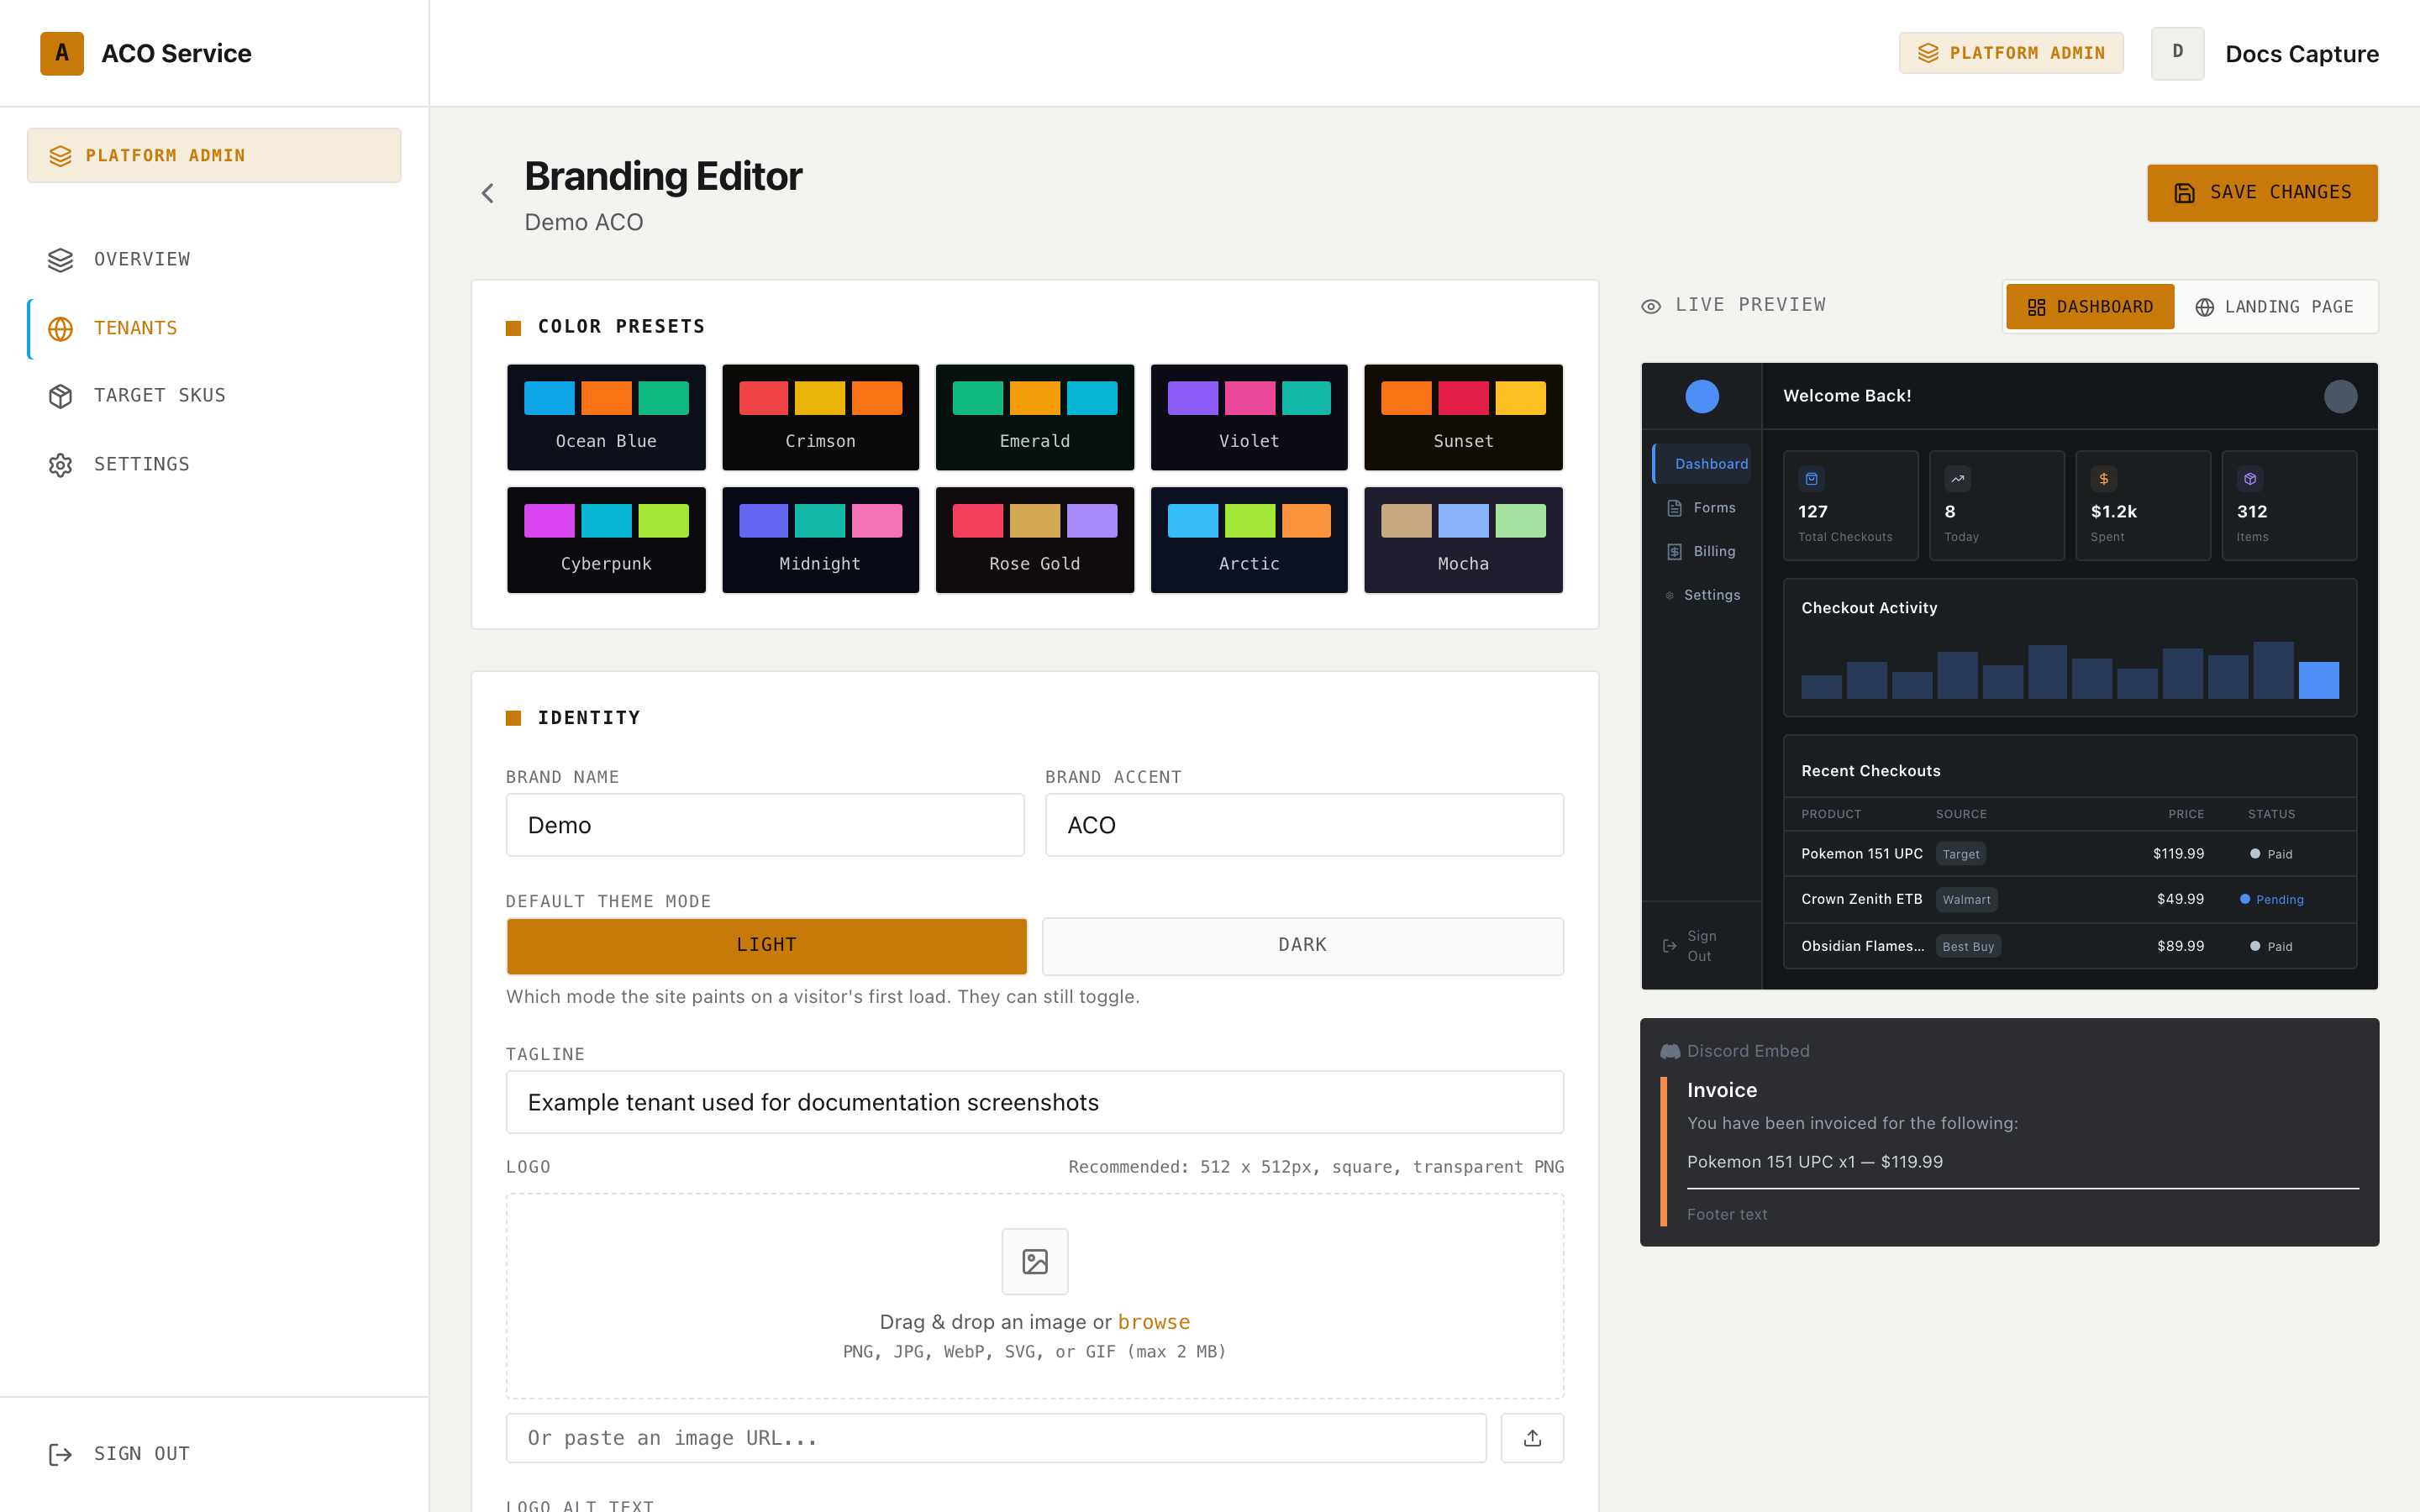Click the sidebar Platform Admin banner
Screen dimensions: 2420x1512
pyautogui.click(x=214, y=155)
